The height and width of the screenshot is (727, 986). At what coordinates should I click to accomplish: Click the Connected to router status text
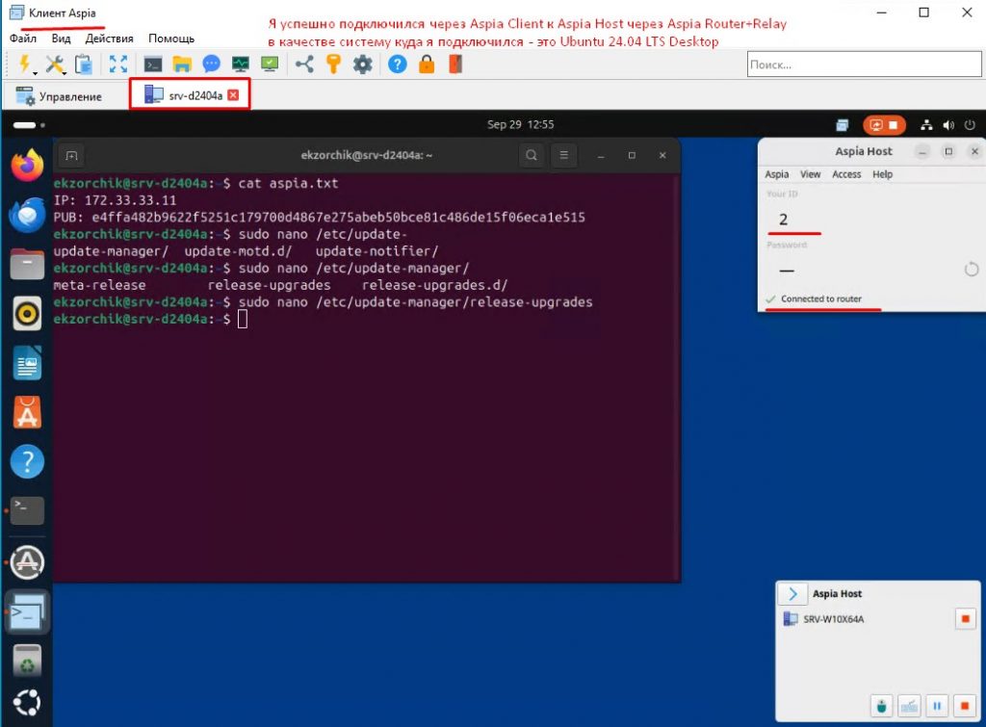point(820,299)
